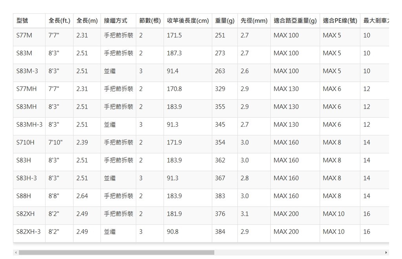Select the S82XH-3 model cell
Image resolution: width=402 pixels, height=259 pixels.
[x=29, y=232]
